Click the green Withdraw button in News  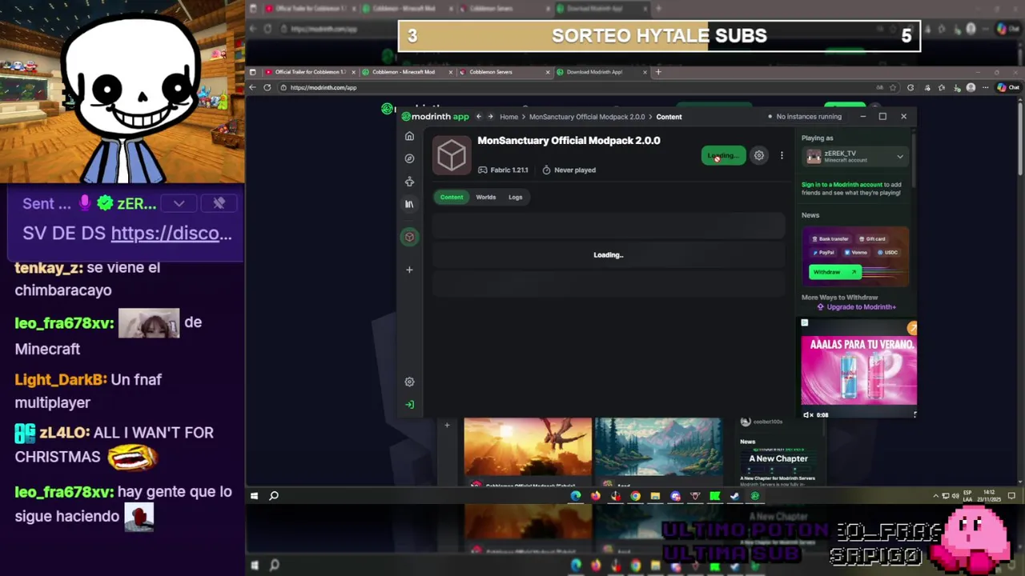click(x=834, y=272)
